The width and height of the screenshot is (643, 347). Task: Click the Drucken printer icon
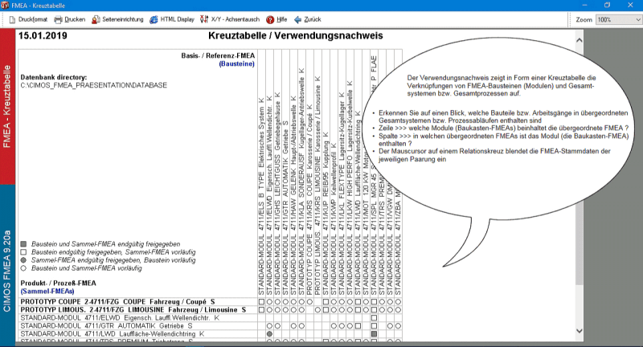click(x=69, y=18)
